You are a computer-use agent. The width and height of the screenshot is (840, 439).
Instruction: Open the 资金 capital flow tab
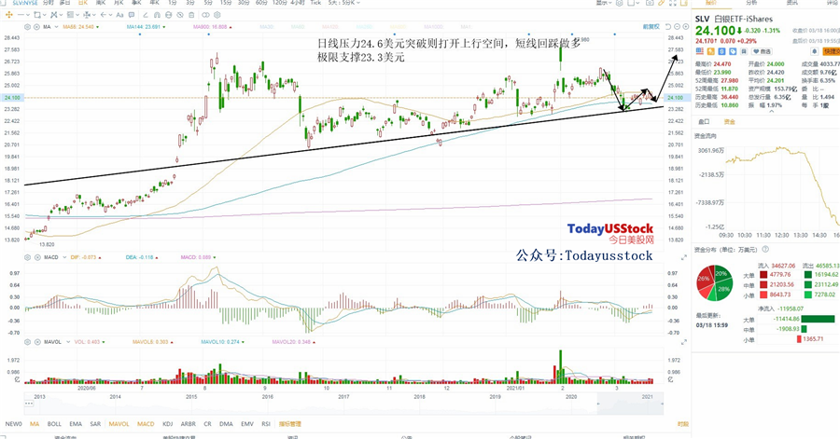click(x=730, y=122)
